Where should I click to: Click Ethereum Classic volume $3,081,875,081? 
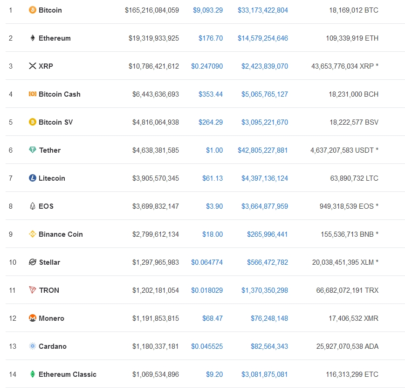(265, 374)
